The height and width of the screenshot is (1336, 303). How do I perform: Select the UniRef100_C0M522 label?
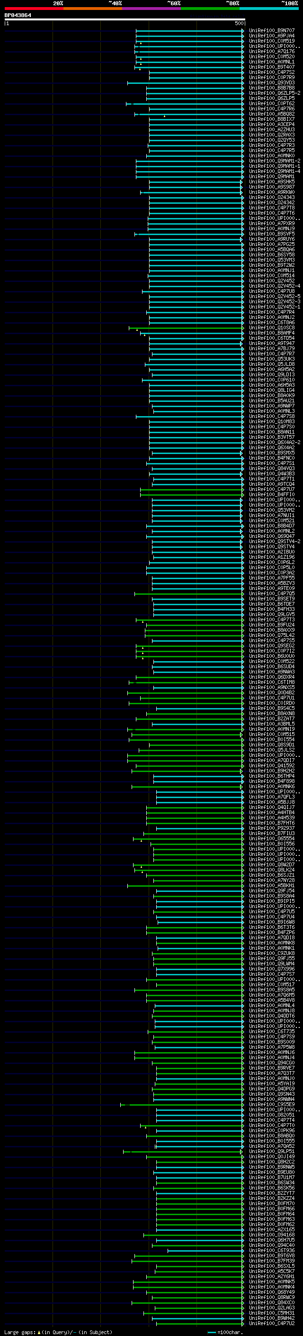click(271, 661)
